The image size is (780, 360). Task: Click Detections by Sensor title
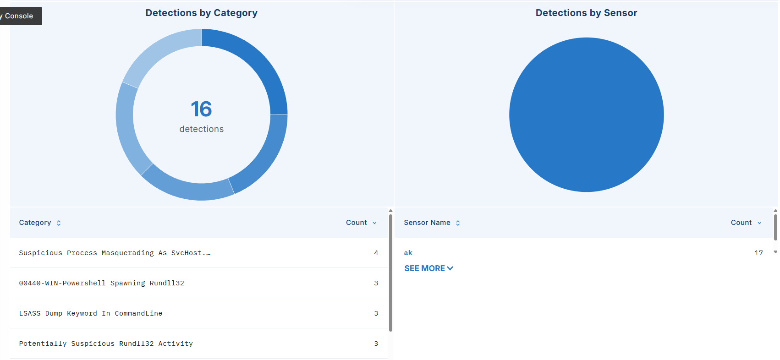[x=587, y=13]
